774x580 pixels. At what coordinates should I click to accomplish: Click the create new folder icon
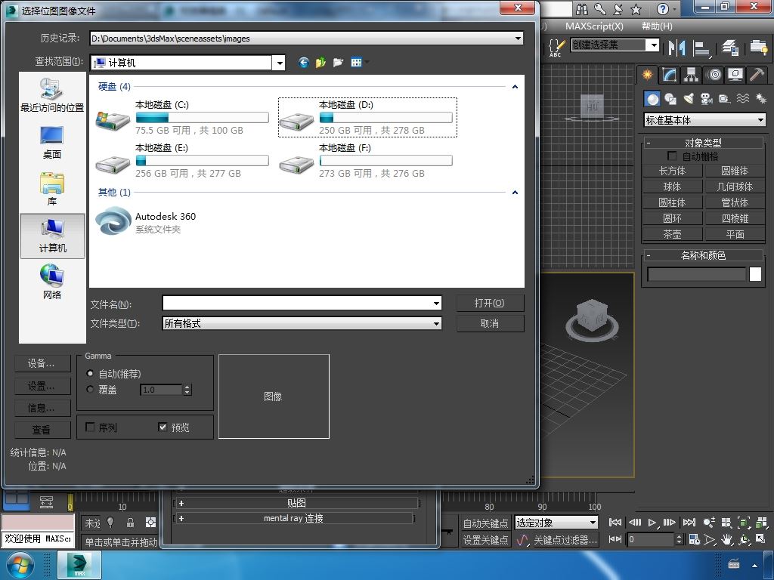(x=338, y=62)
